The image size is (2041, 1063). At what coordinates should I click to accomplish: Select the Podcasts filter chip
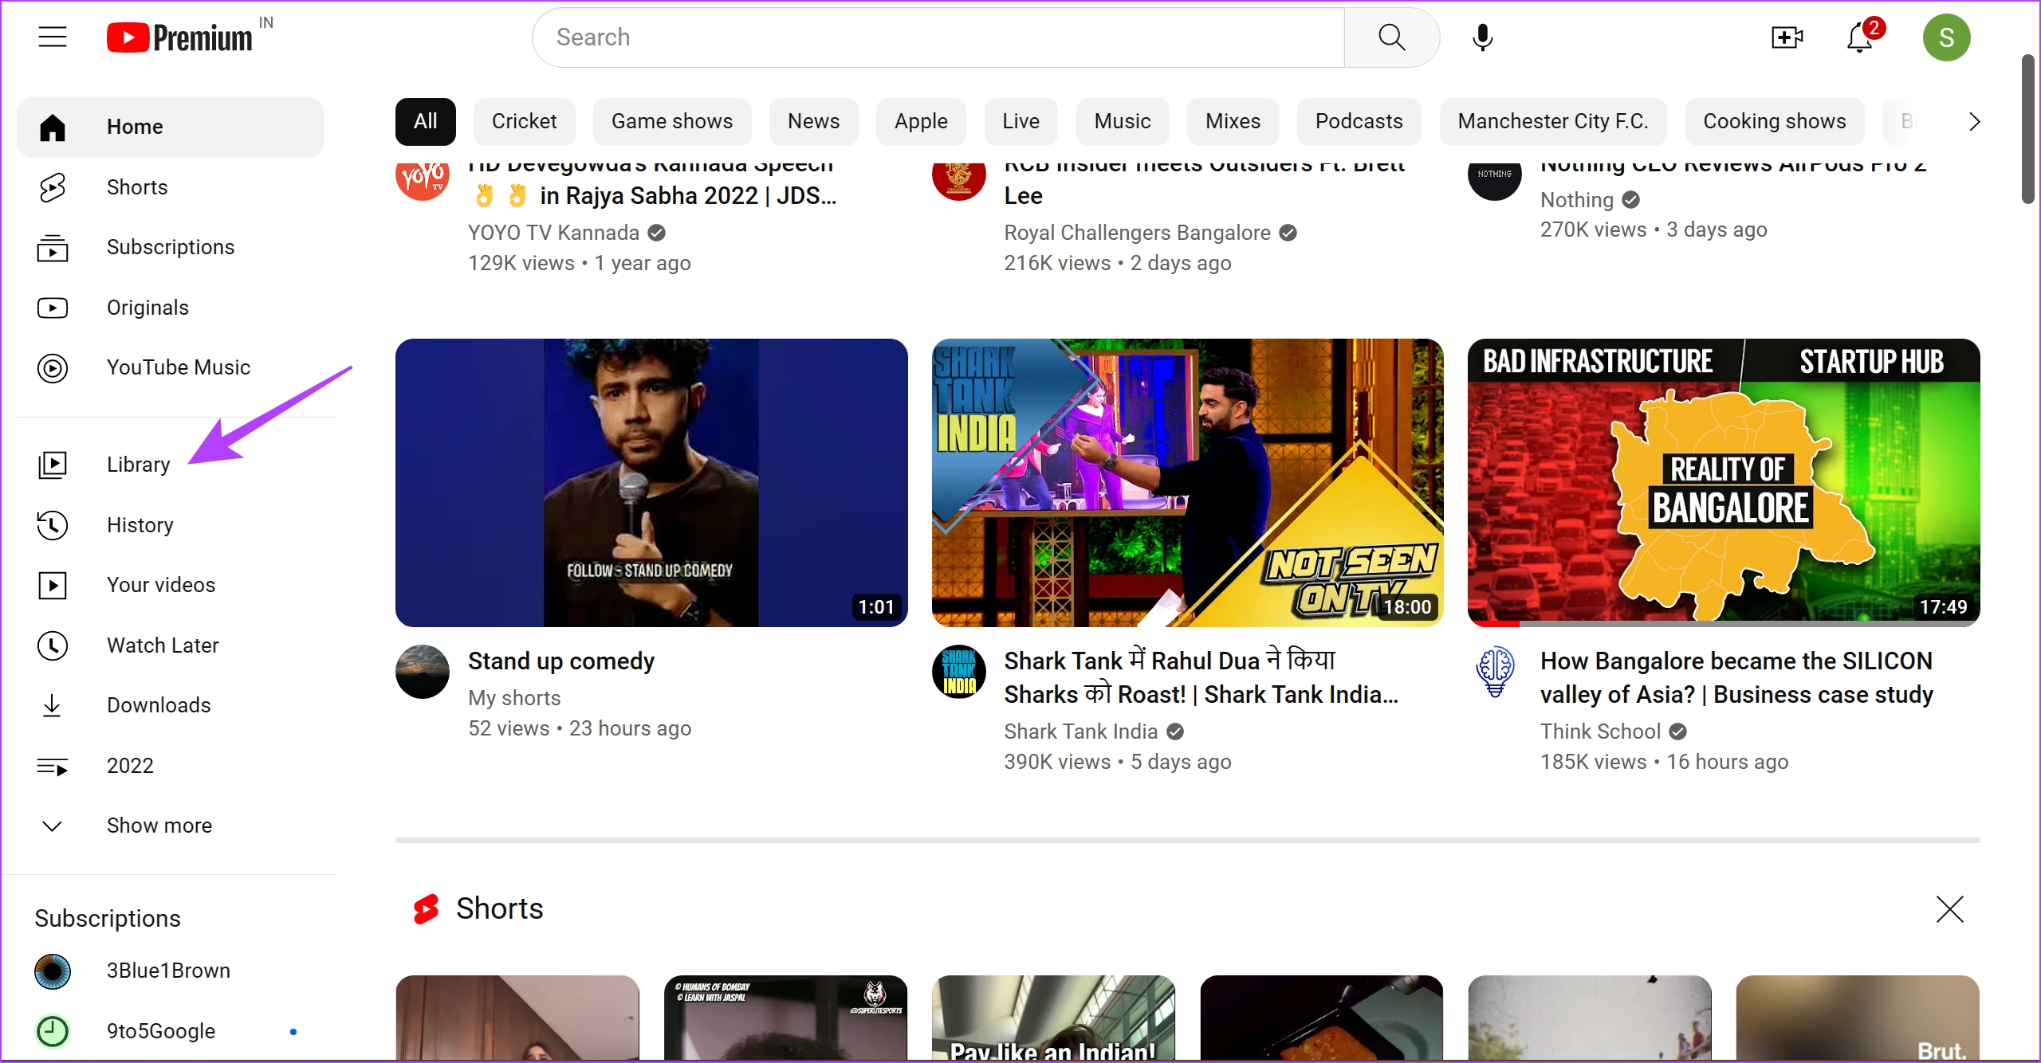pos(1359,121)
